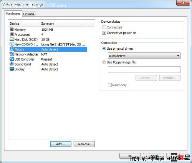Select the Memory device icon
Viewport: 192px width, 163px height.
[x=12, y=29]
